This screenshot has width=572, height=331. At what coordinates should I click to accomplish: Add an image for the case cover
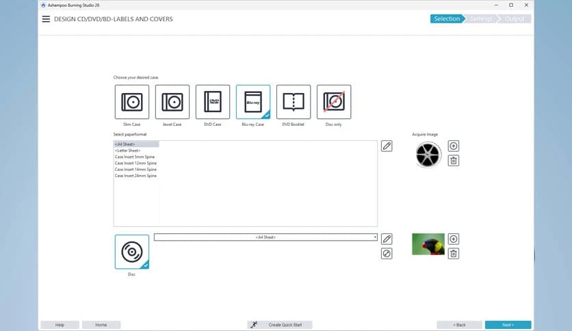(454, 146)
